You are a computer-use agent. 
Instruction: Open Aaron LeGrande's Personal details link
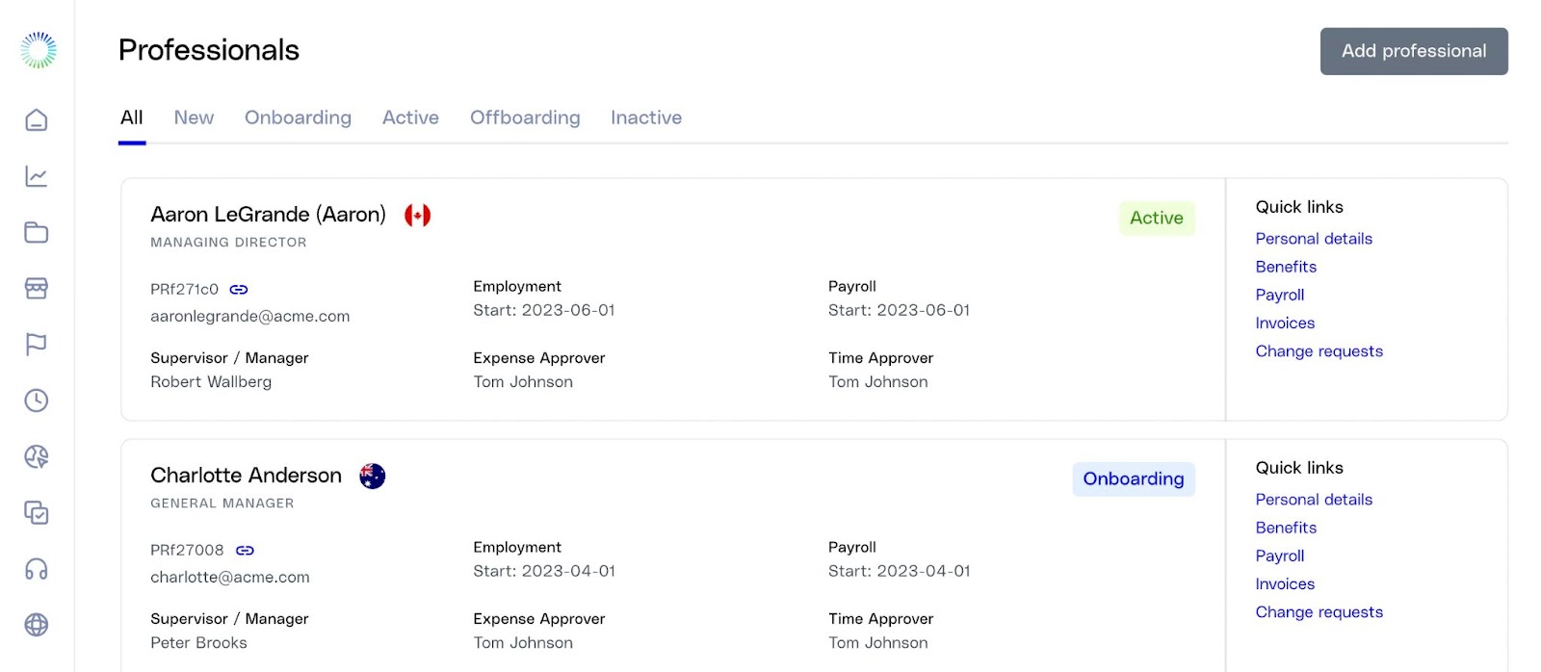coord(1314,239)
